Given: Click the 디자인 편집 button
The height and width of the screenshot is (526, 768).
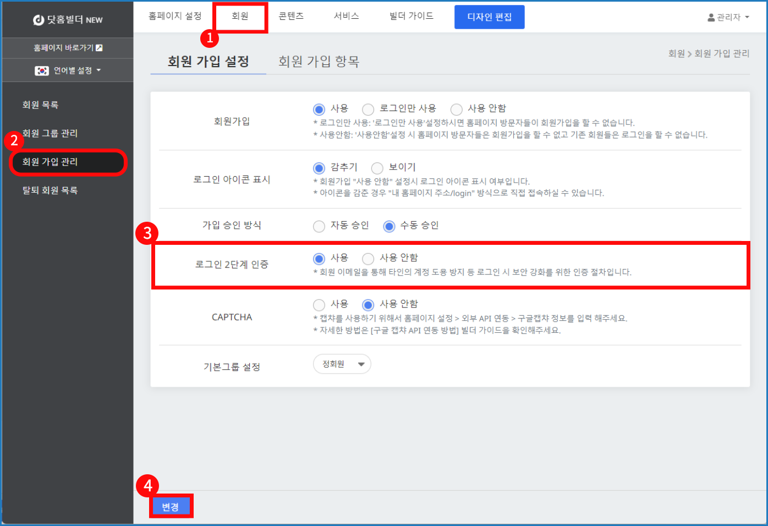Looking at the screenshot, I should click(489, 17).
